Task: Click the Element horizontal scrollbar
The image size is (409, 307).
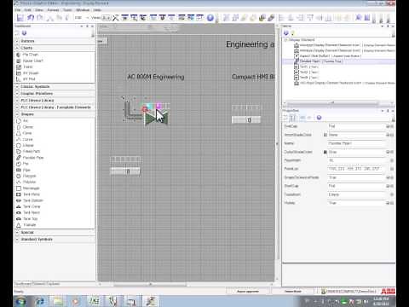Action: (x=332, y=103)
